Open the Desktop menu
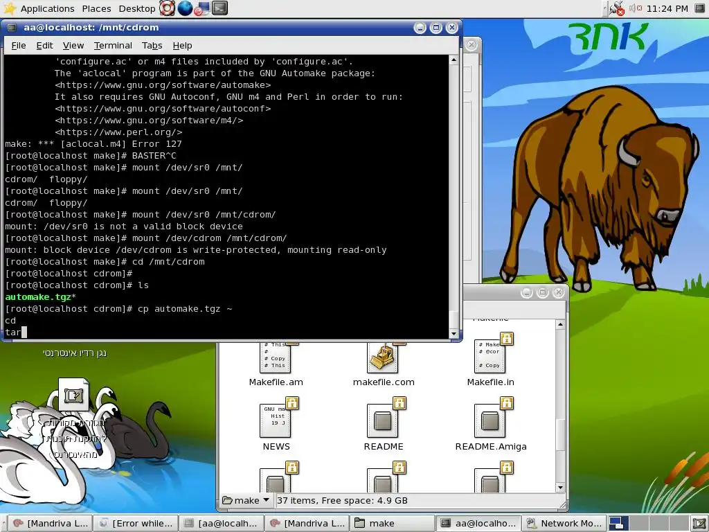 coord(136,8)
